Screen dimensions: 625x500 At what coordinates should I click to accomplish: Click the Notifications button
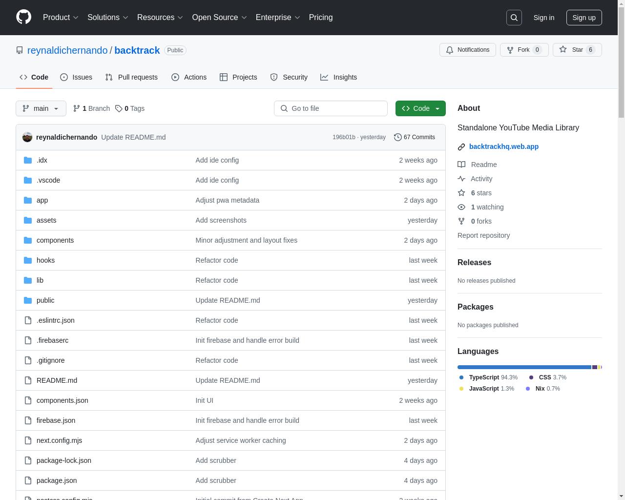[468, 50]
